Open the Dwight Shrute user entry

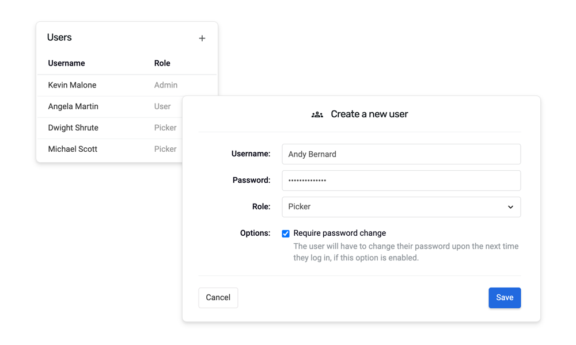point(73,128)
